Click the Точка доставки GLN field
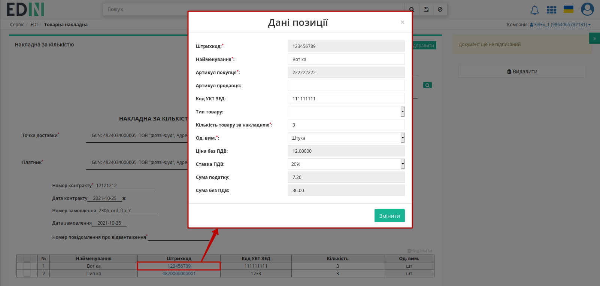Viewport: 600px width, 286px height. coord(137,136)
